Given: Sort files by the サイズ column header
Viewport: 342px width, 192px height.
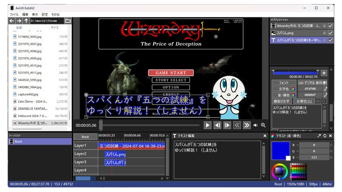Looking at the screenshot, I should pyautogui.click(x=55, y=28).
